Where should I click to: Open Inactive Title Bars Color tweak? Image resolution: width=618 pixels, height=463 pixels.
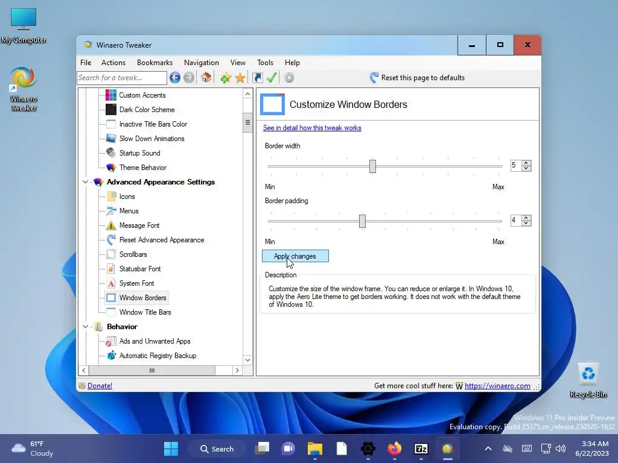pos(153,124)
